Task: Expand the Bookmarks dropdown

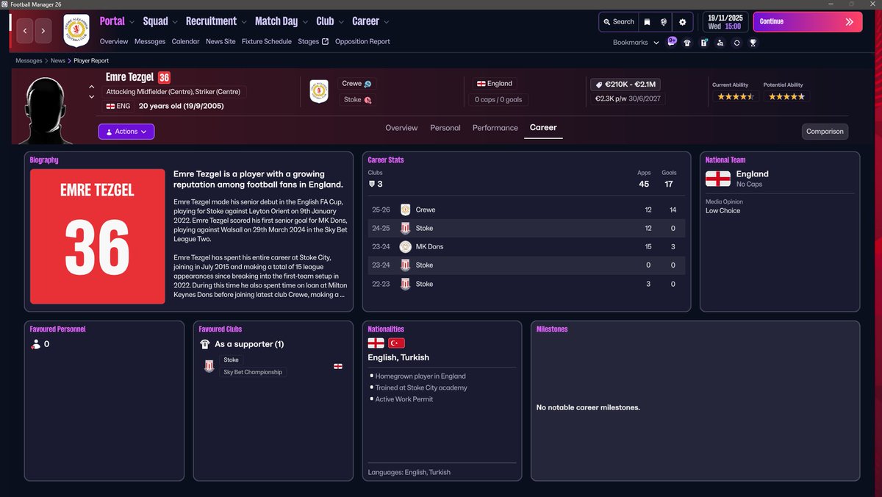Action: tap(635, 43)
